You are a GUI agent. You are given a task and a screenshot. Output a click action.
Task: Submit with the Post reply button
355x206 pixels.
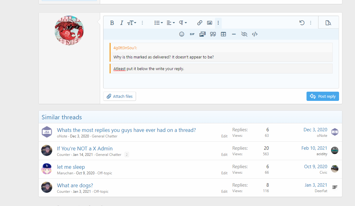(x=323, y=96)
